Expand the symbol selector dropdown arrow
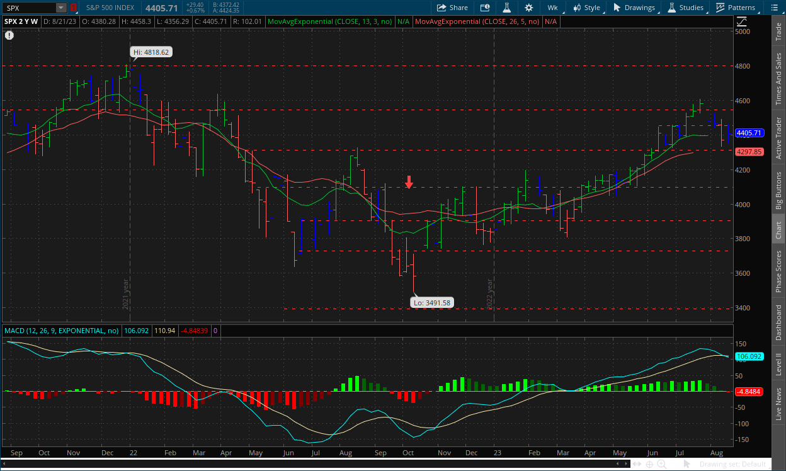The image size is (786, 471). [x=61, y=8]
